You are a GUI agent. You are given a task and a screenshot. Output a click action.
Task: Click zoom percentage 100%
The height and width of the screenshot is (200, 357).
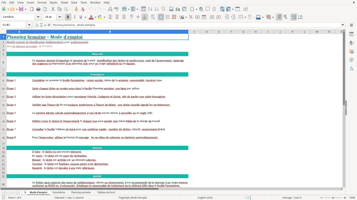tap(352, 198)
